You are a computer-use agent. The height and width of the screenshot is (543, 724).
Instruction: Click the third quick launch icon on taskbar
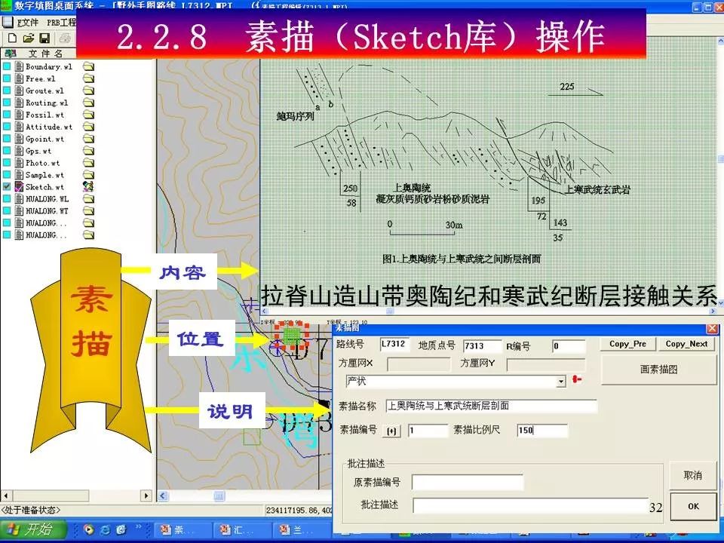click(x=121, y=529)
